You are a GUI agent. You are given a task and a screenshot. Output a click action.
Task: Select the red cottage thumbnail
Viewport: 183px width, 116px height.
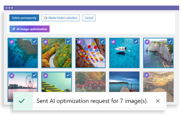(x=91, y=83)
